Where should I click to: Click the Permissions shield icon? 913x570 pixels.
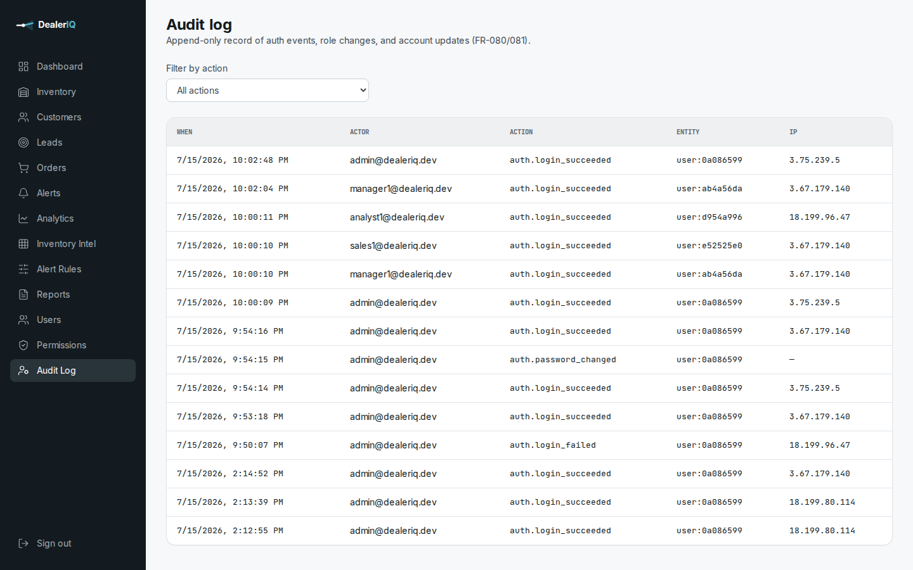point(23,345)
